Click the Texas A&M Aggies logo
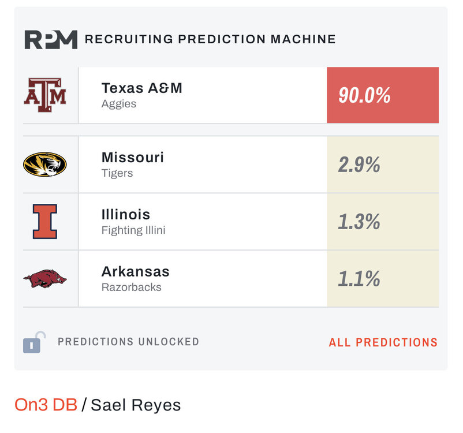Image resolution: width=463 pixels, height=433 pixels. pyautogui.click(x=45, y=95)
